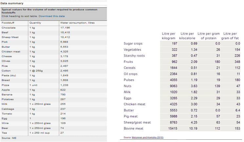Select the Tea row in left table
Viewport: 244px width, 142px height.
[x=4, y=133]
